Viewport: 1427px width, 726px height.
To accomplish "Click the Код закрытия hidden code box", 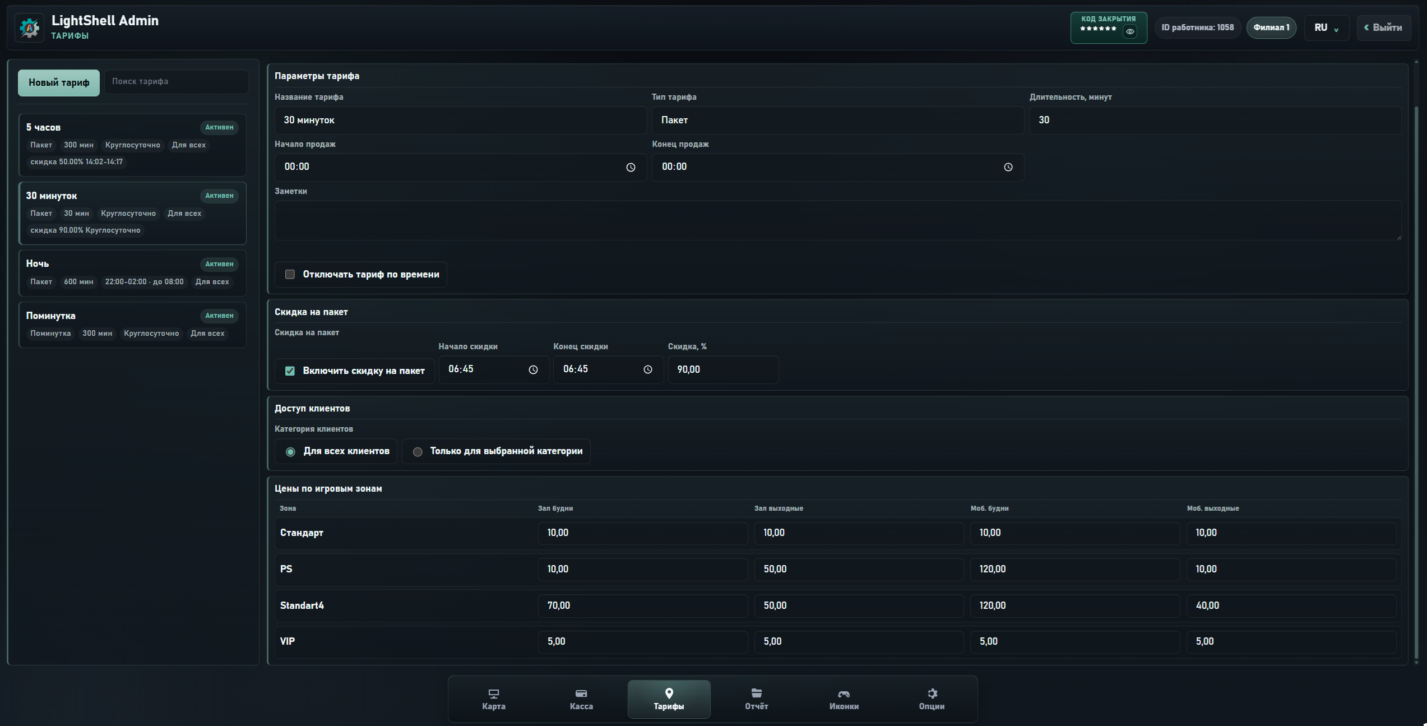I will pyautogui.click(x=1109, y=27).
